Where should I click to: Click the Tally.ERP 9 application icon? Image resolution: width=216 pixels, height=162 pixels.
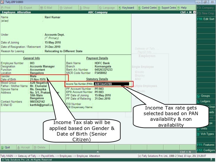[x=2, y=2]
